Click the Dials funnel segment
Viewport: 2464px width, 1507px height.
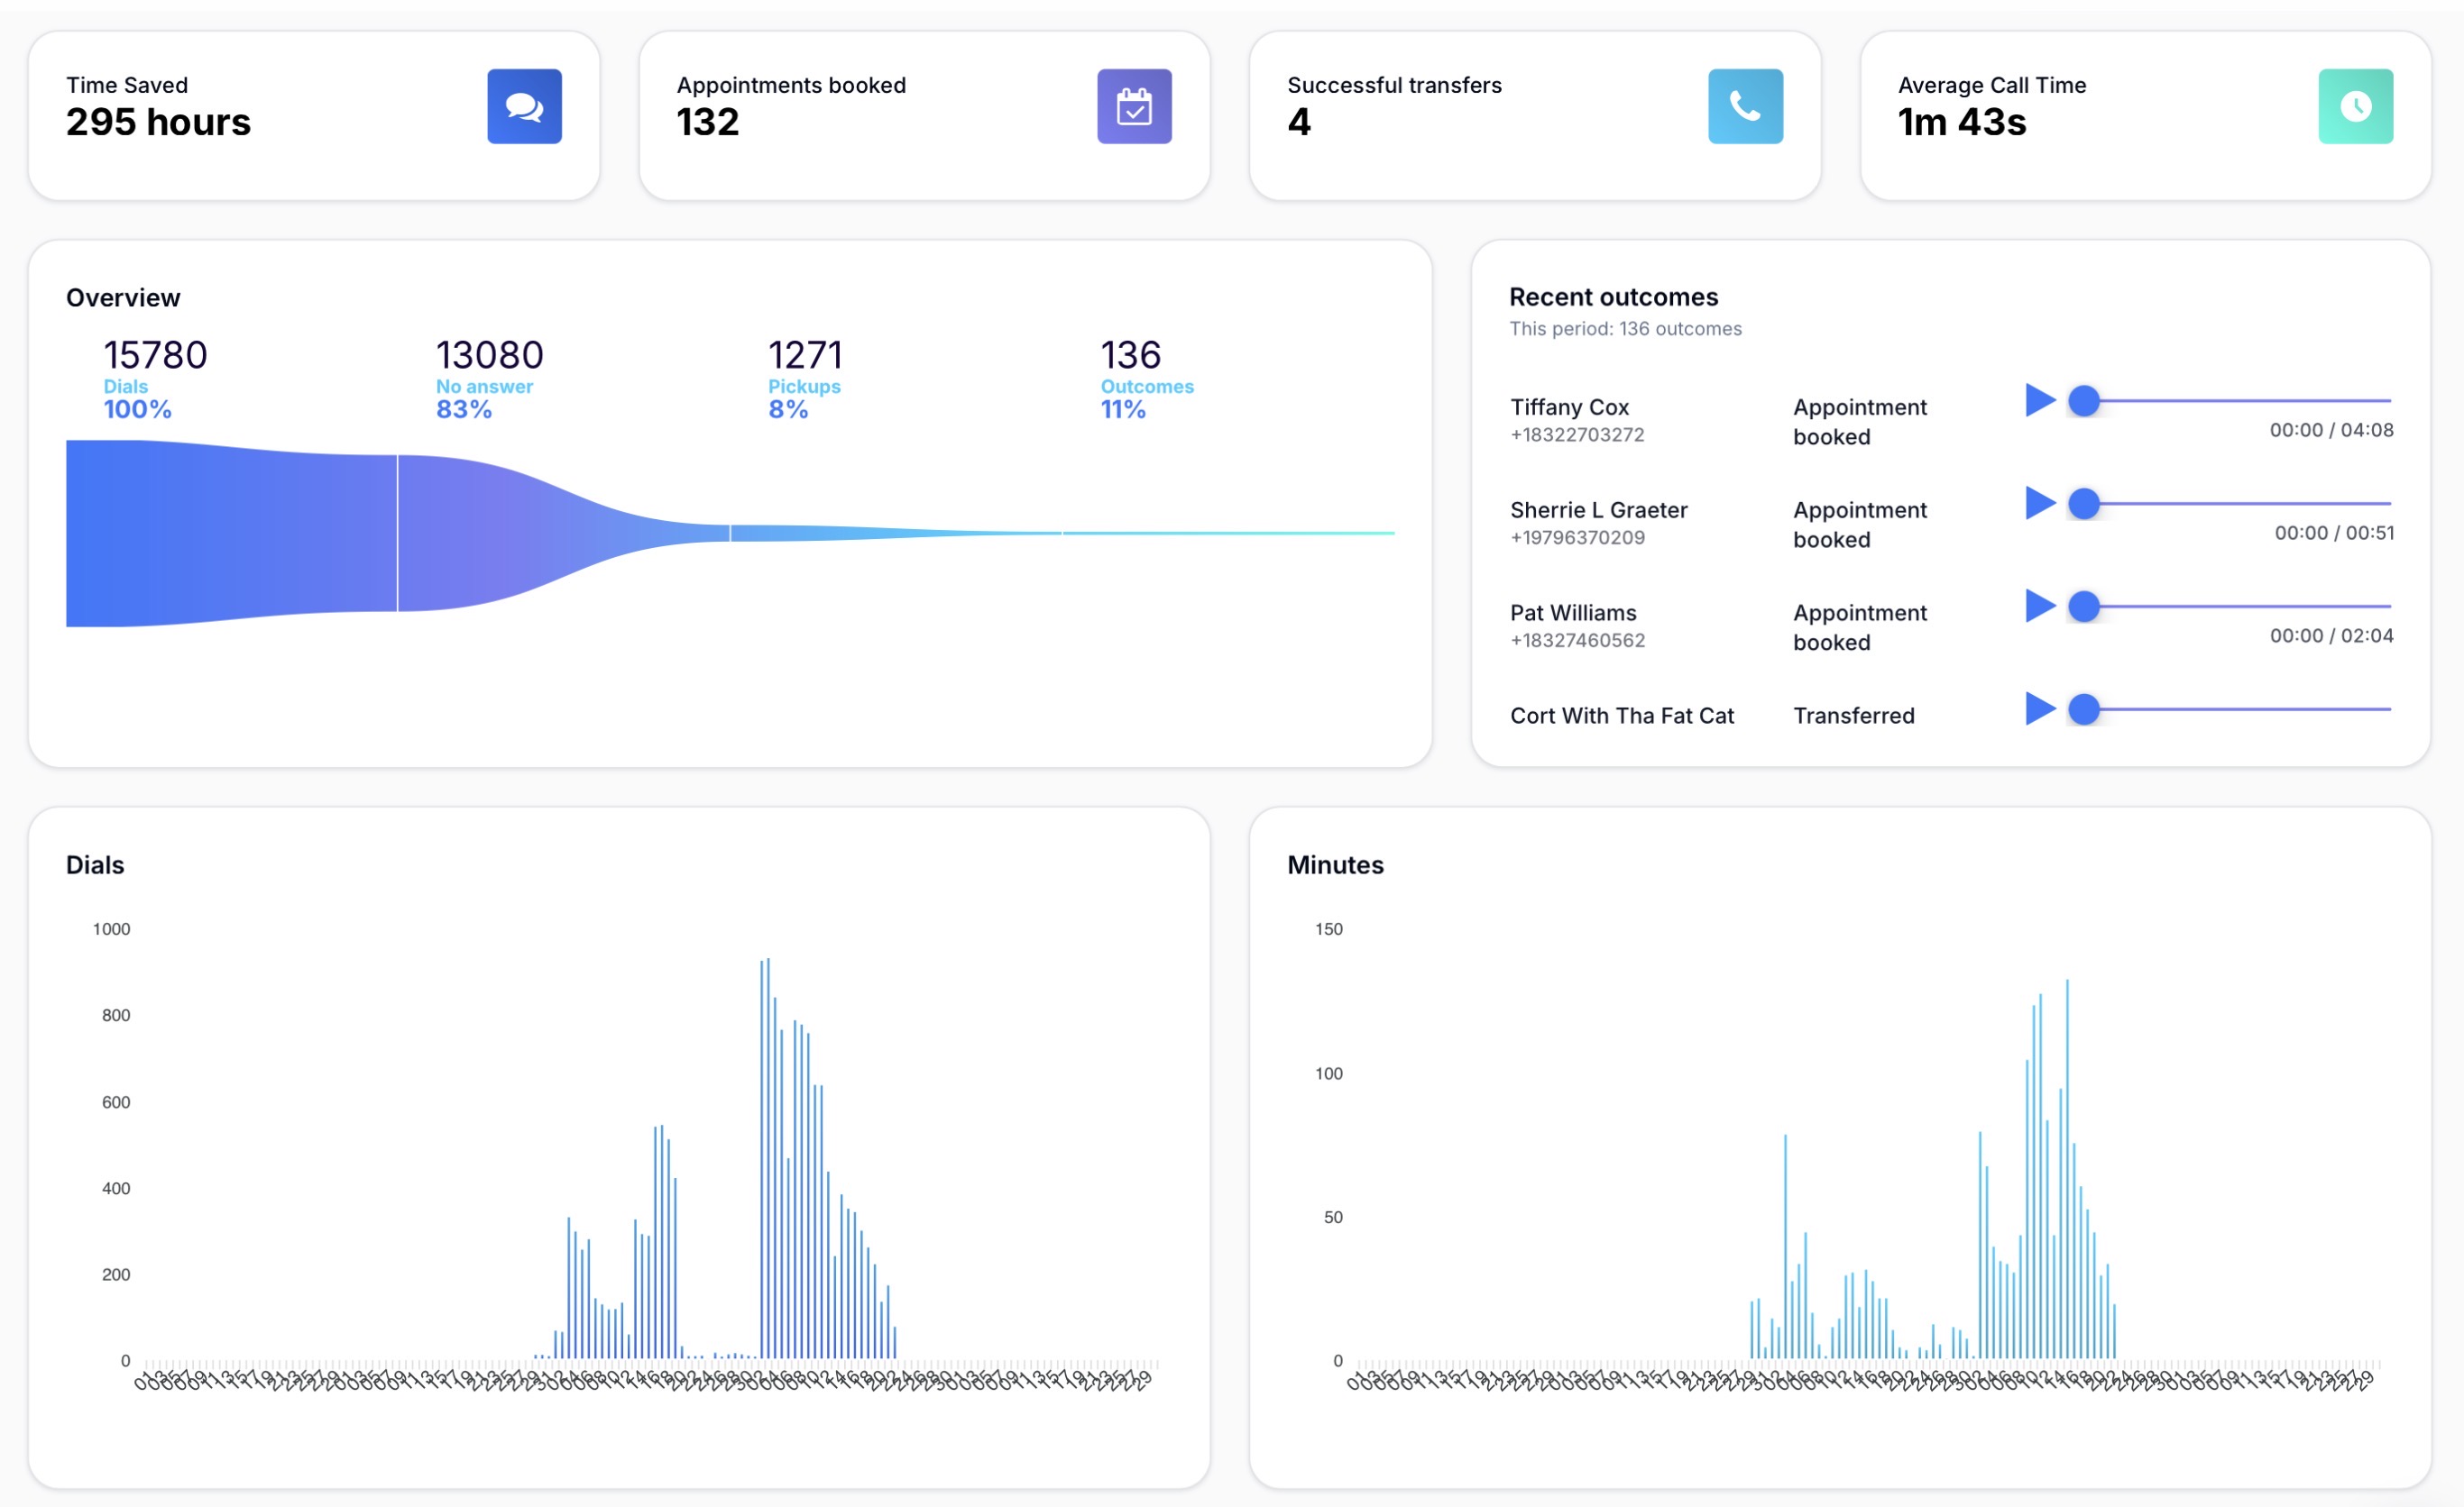[x=232, y=534]
